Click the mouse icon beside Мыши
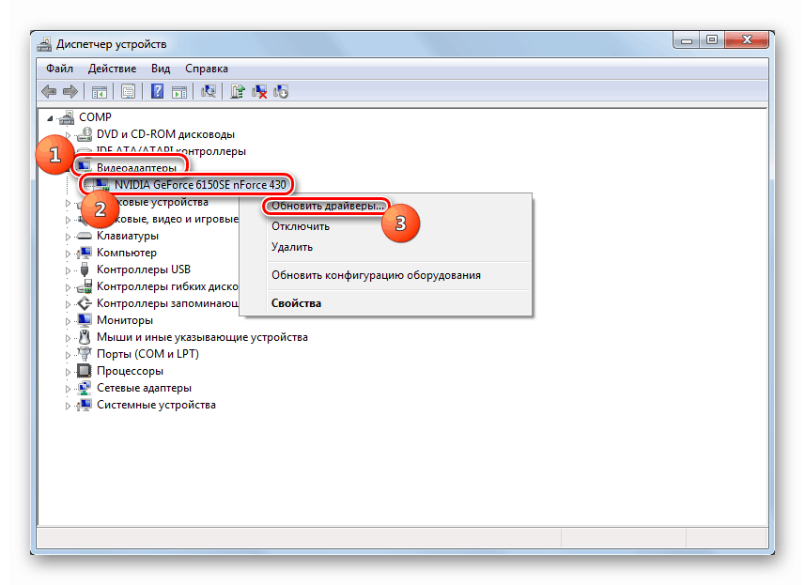 coord(85,337)
